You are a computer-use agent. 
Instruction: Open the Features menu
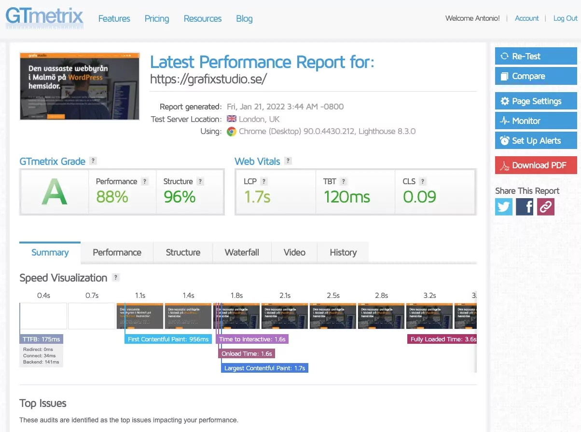coord(114,18)
